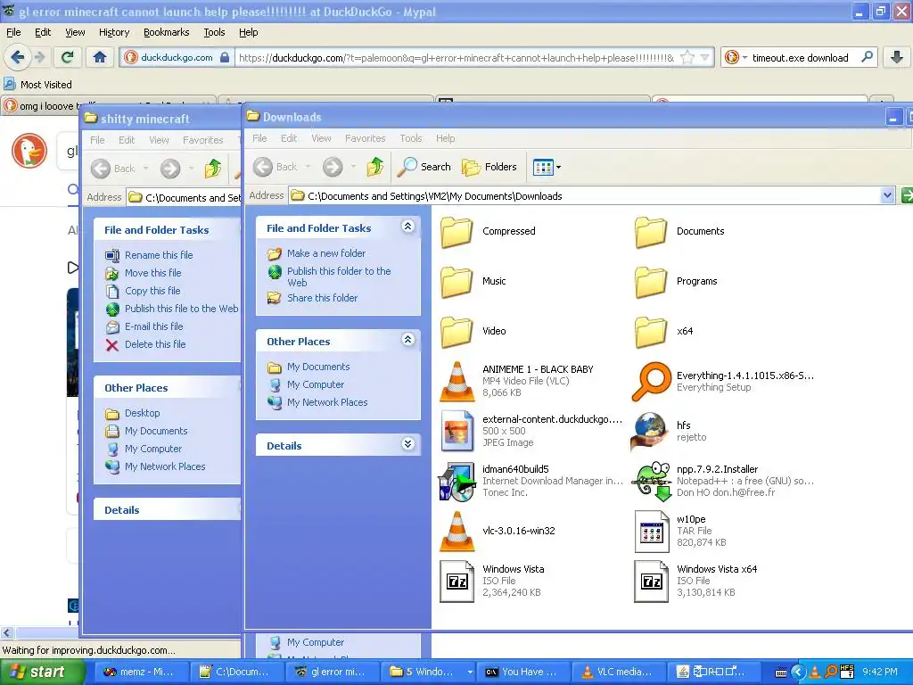
Task: Open browser downloads arrow icon
Action: coord(897,57)
